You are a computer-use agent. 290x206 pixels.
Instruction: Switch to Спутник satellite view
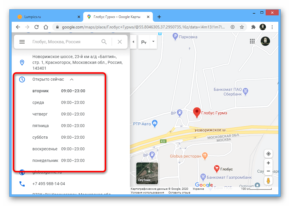click(147, 173)
